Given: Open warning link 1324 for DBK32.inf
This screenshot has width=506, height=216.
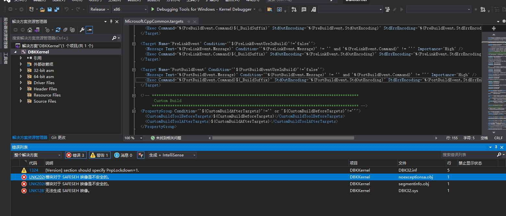Looking at the screenshot, I should tap(34, 170).
